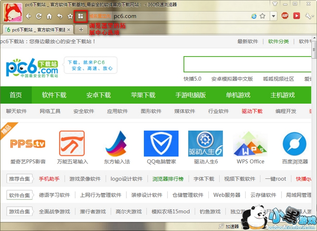The height and width of the screenshot is (231, 317).
Task: Open 软件分类 link
Action: [x=279, y=42]
